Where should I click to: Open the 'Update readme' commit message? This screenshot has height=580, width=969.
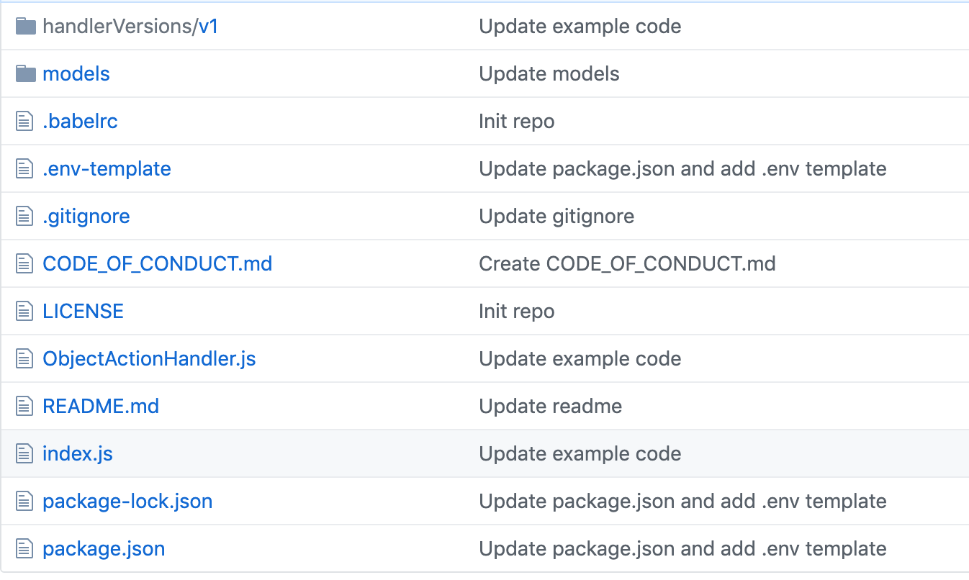tap(550, 406)
